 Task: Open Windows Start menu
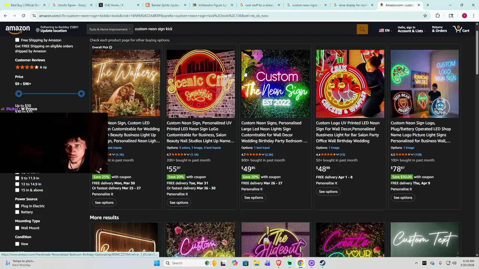(x=157, y=263)
